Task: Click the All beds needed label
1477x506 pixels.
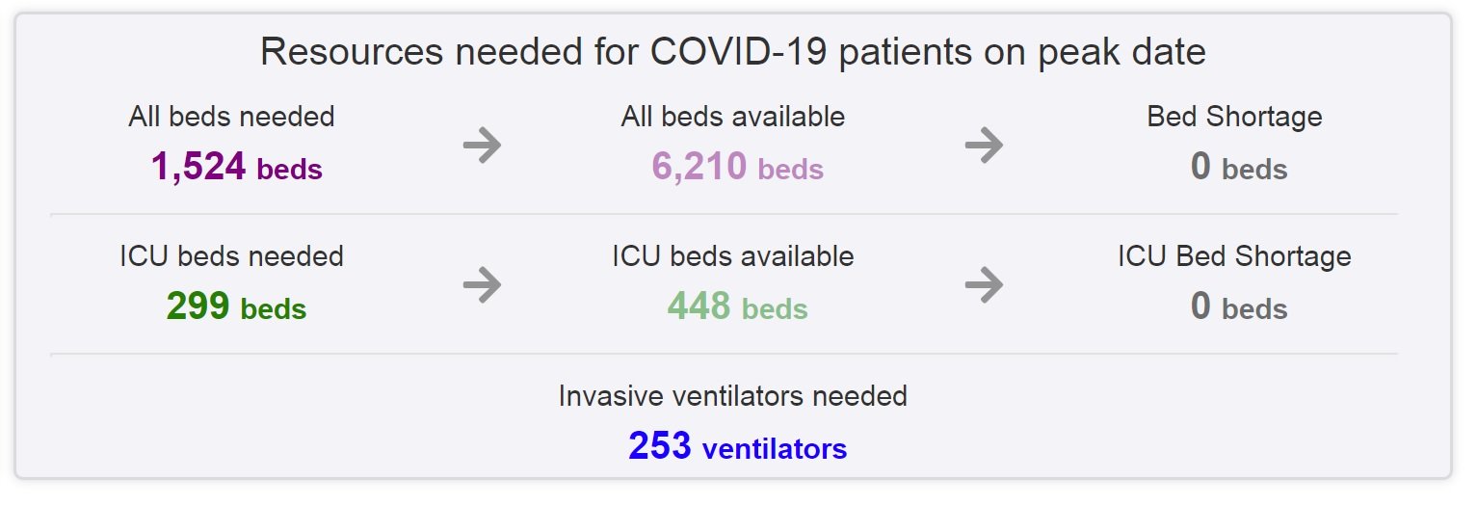Action: [231, 117]
